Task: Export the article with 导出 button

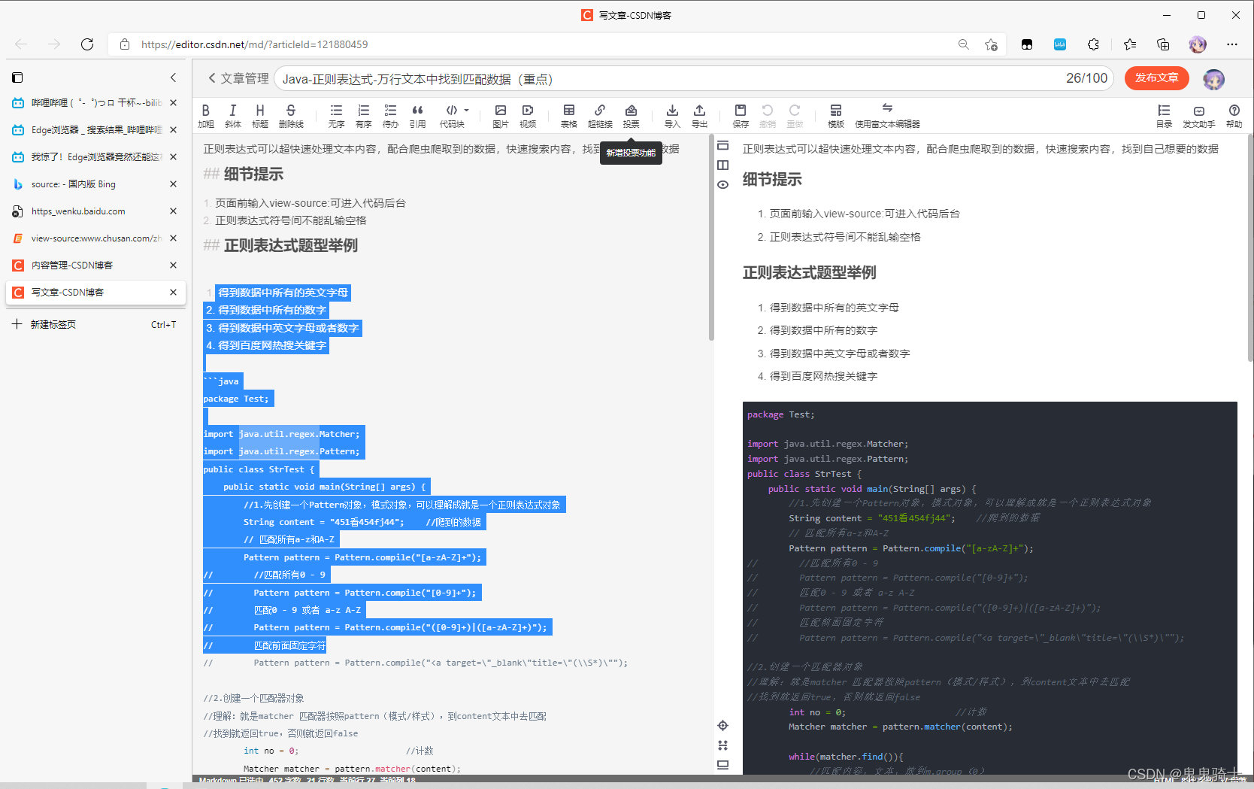Action: pyautogui.click(x=700, y=116)
